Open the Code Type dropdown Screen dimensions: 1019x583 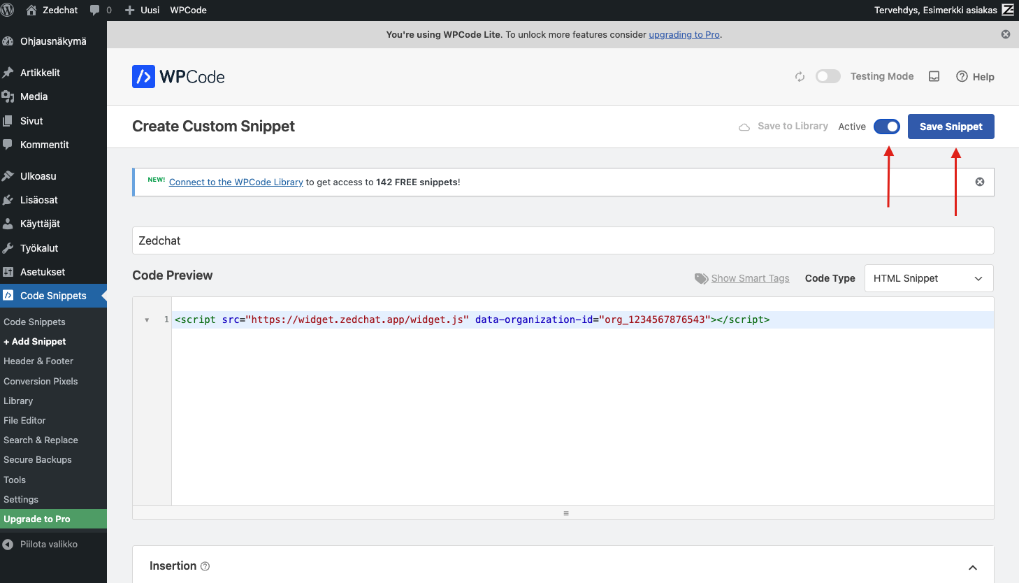pyautogui.click(x=928, y=278)
